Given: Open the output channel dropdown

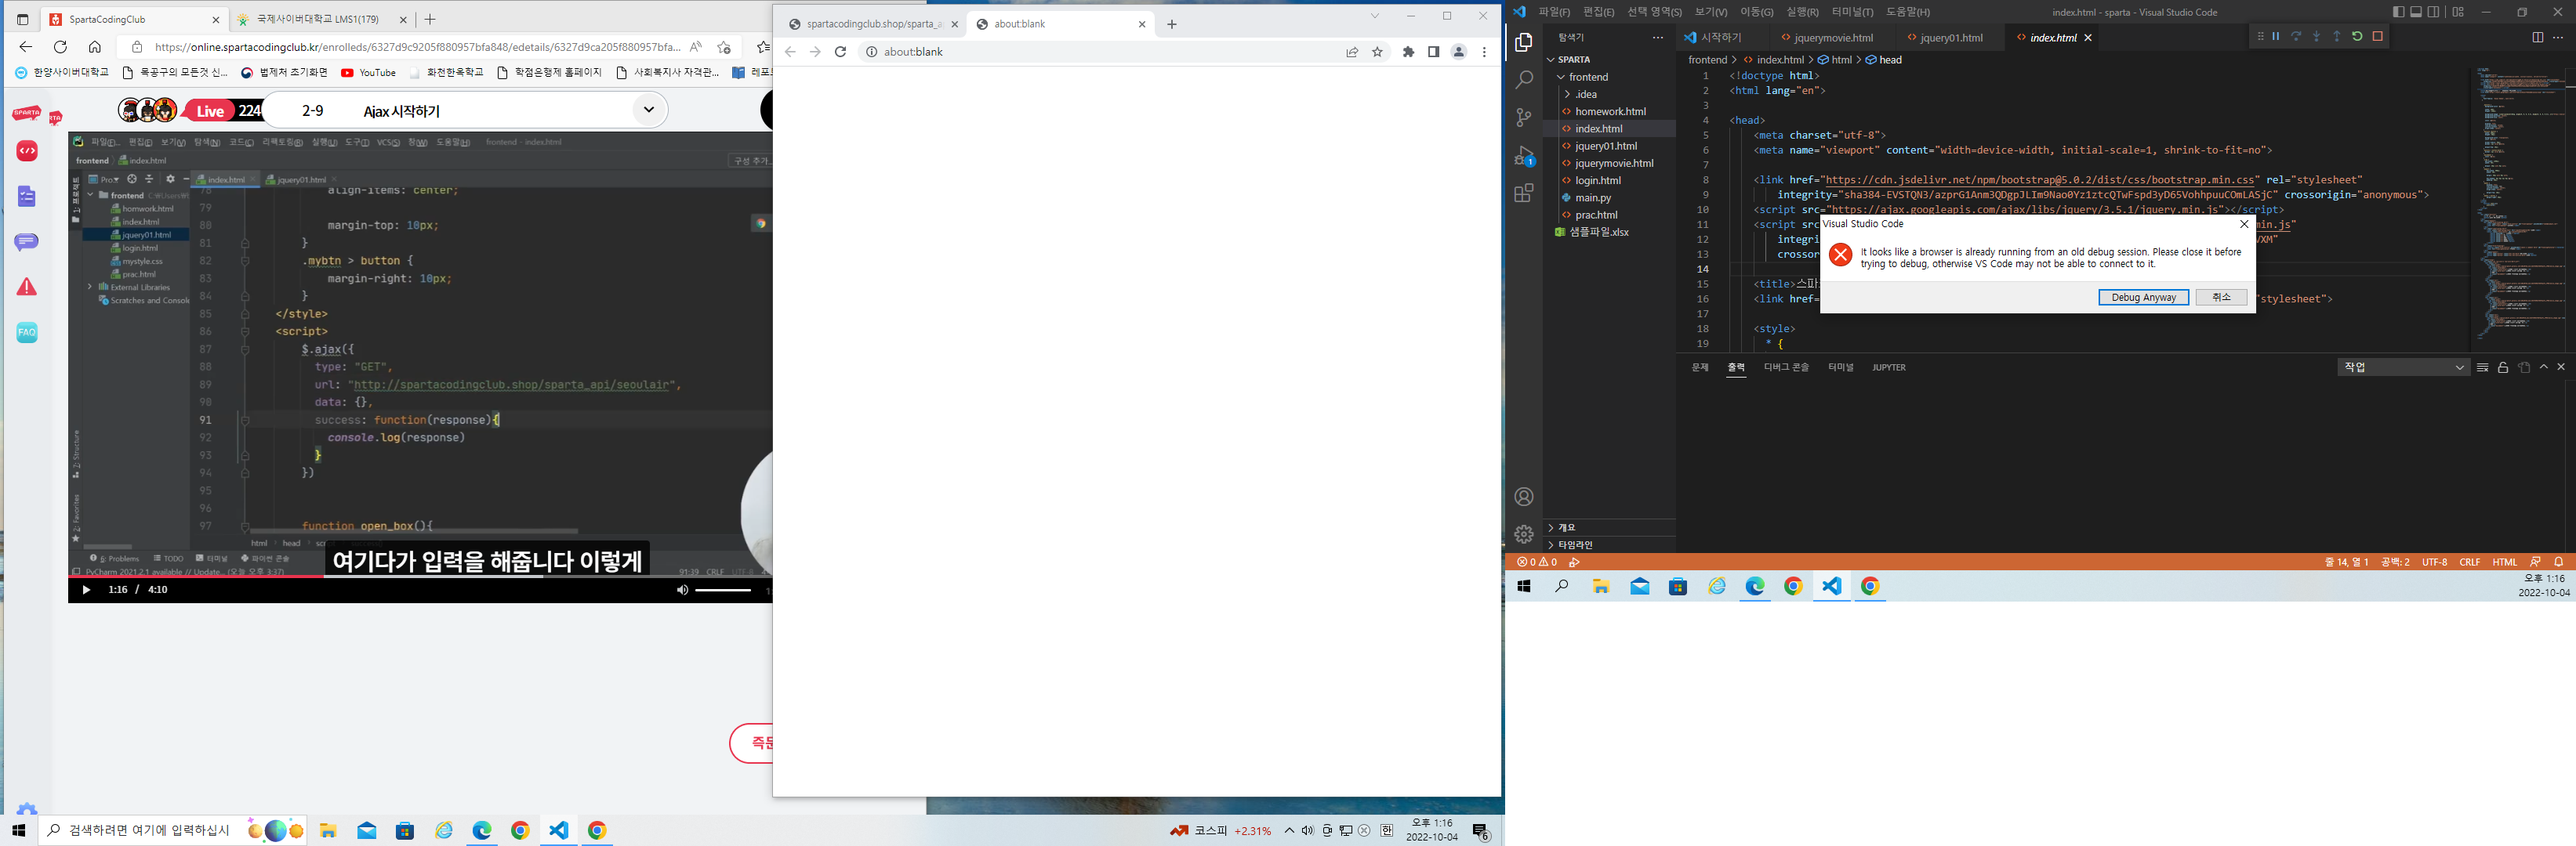Looking at the screenshot, I should tap(2404, 367).
